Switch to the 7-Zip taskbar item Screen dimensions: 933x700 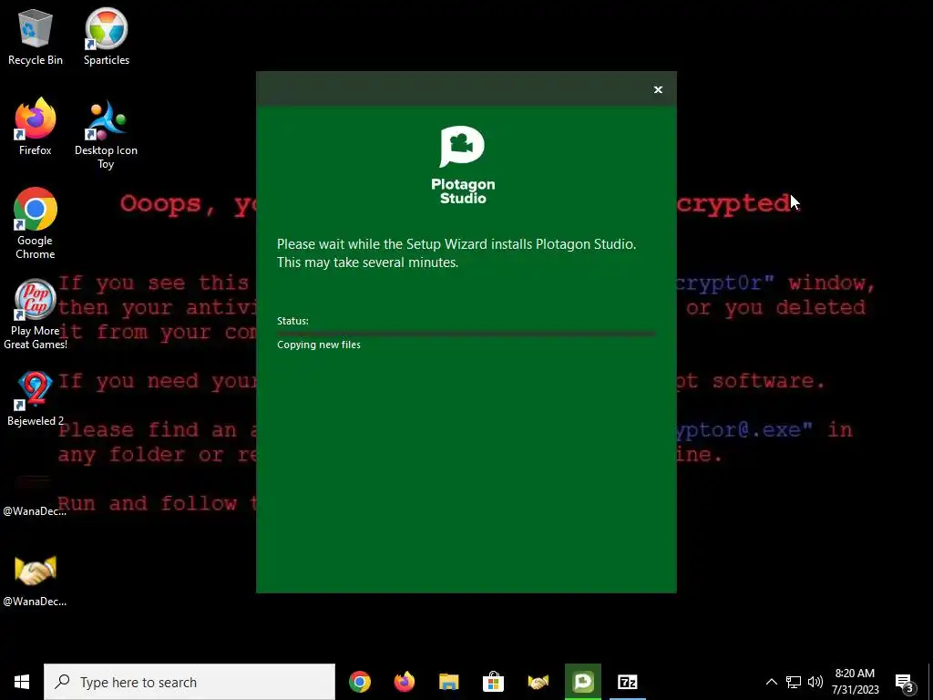pos(627,682)
